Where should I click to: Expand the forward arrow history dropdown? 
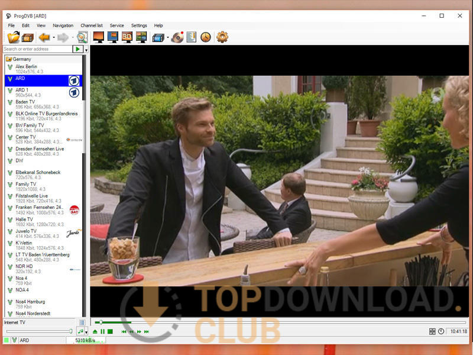tap(72, 38)
